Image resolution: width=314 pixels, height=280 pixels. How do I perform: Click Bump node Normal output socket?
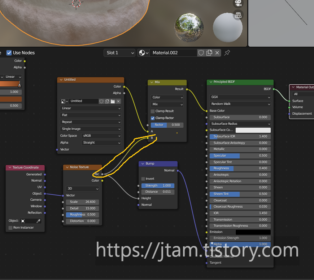178,171
